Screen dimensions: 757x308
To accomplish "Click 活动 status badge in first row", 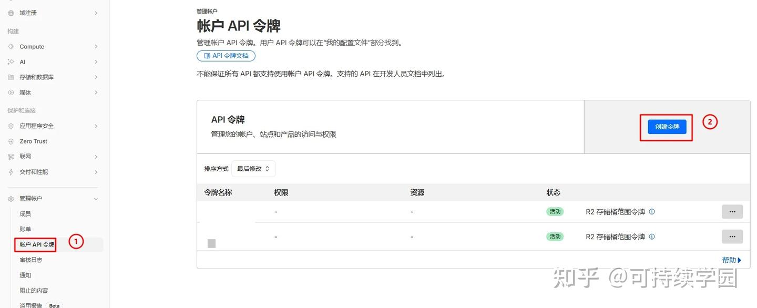I will tap(555, 212).
